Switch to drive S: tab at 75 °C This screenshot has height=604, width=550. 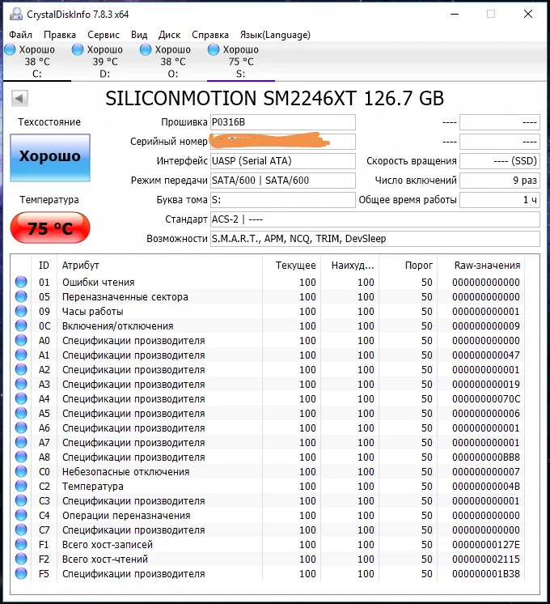[x=240, y=62]
